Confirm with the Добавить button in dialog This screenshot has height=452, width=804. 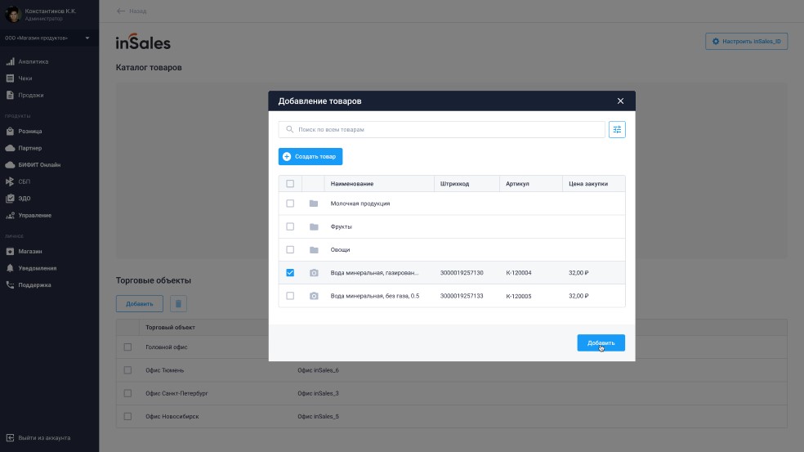tap(601, 342)
